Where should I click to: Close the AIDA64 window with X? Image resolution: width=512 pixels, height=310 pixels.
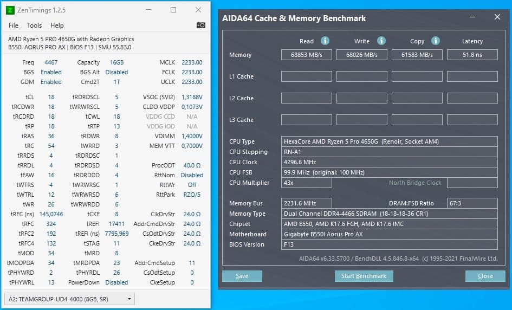click(x=497, y=17)
